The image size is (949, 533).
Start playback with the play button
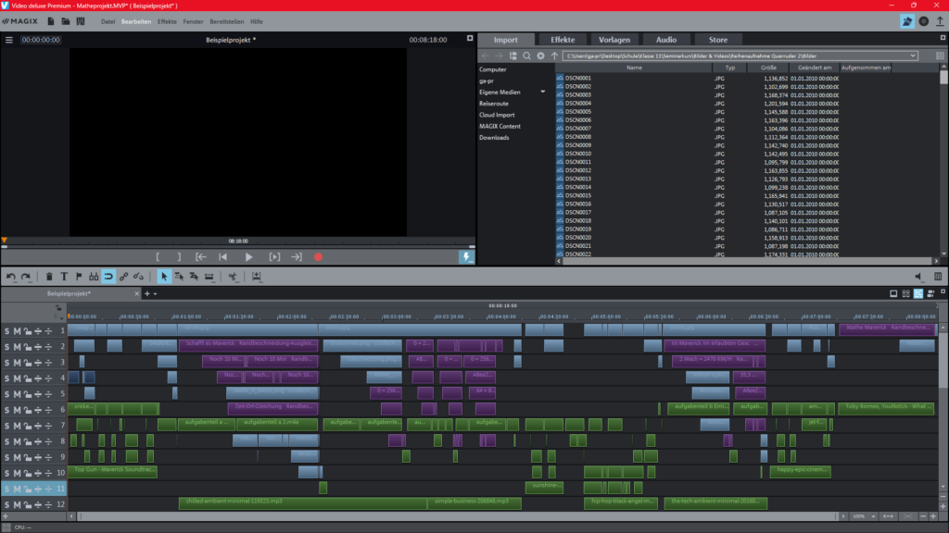(x=248, y=257)
